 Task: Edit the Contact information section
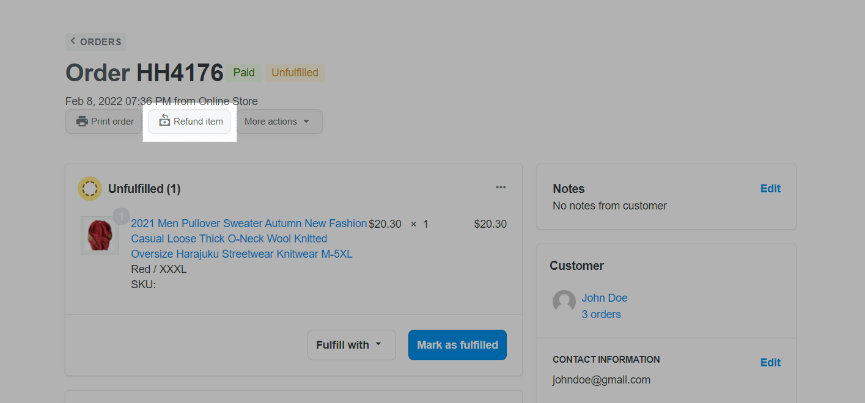pyautogui.click(x=770, y=363)
